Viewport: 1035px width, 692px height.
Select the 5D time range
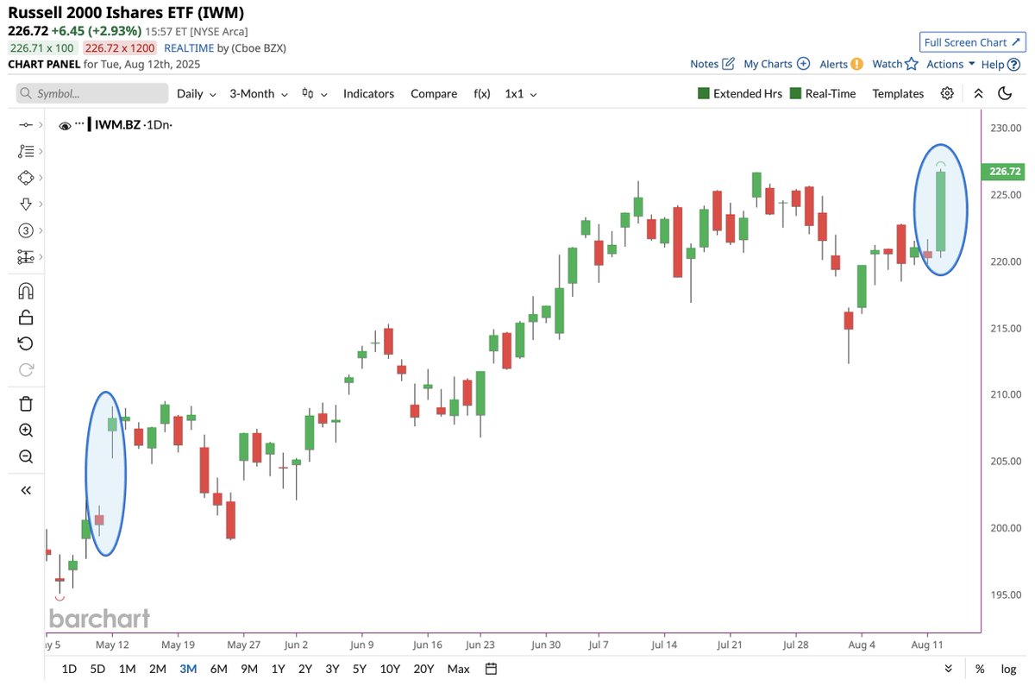coord(98,669)
